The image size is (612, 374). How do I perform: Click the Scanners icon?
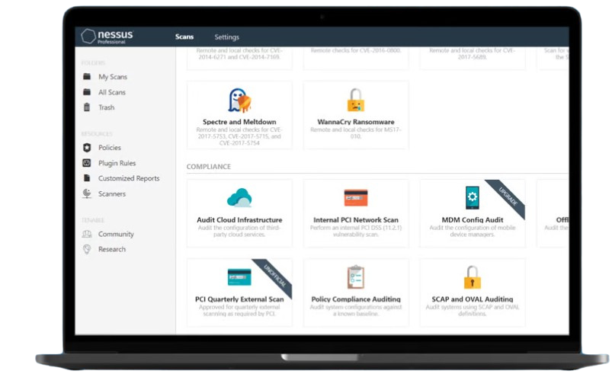point(87,193)
